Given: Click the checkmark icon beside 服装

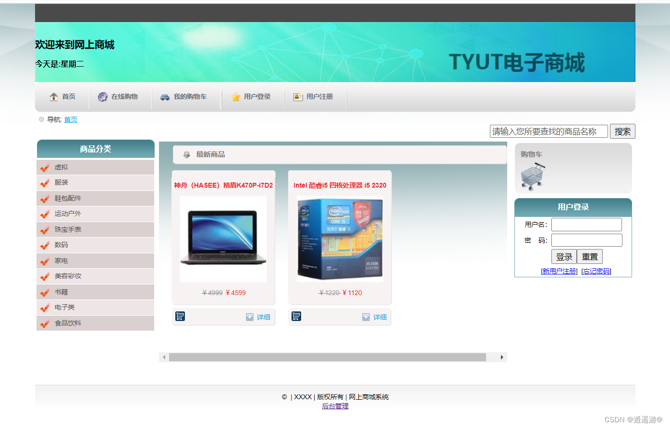Looking at the screenshot, I should coord(45,183).
